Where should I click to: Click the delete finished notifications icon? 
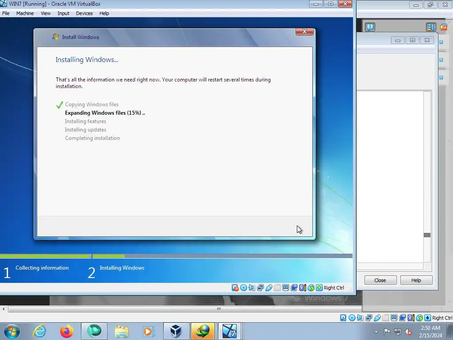pyautogui.click(x=443, y=27)
